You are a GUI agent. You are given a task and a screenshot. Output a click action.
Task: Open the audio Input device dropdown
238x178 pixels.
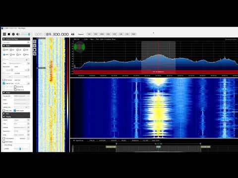[x=22, y=100]
